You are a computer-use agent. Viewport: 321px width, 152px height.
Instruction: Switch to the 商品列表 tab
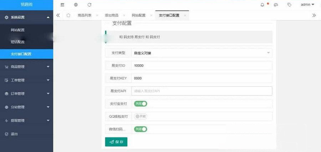click(85, 16)
